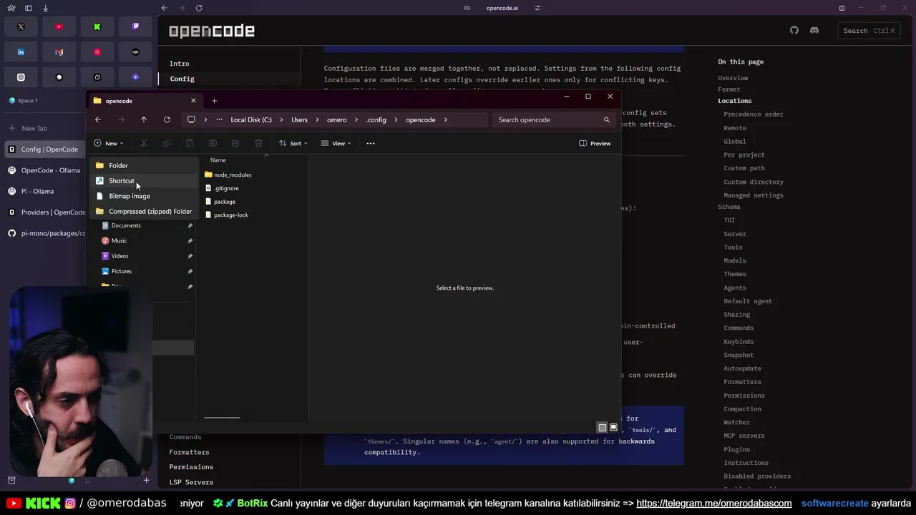Reload the opencode.ai browser page
The image size is (916, 515).
pos(199,8)
